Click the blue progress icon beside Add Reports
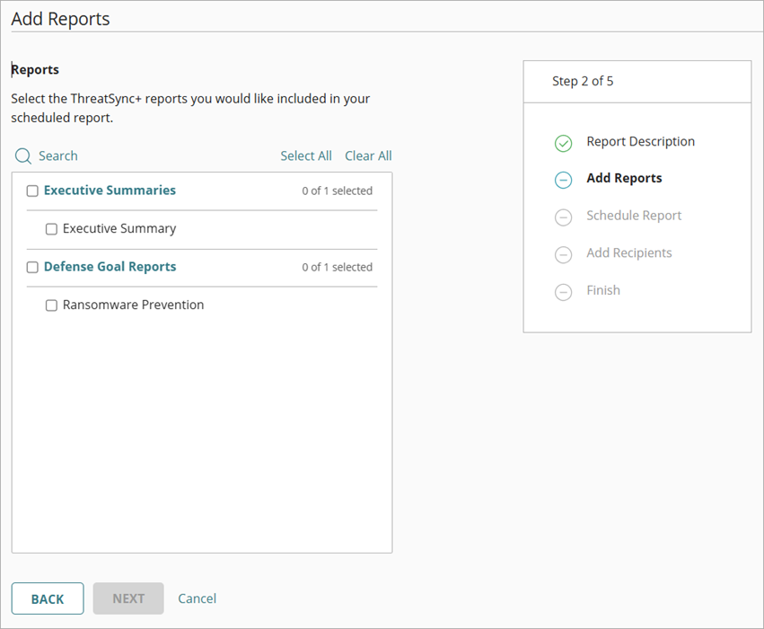Image resolution: width=764 pixels, height=629 pixels. pos(563,180)
